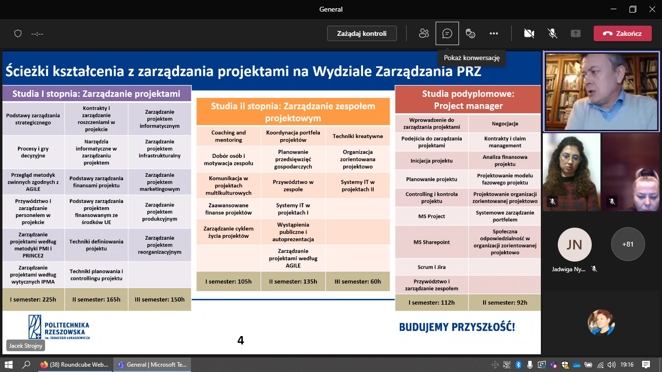This screenshot has width=662, height=372.
Task: Open the Windows notification center icon
Action: point(646,365)
